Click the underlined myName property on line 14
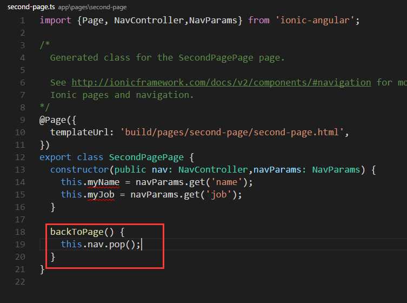407x303 pixels. (103, 182)
